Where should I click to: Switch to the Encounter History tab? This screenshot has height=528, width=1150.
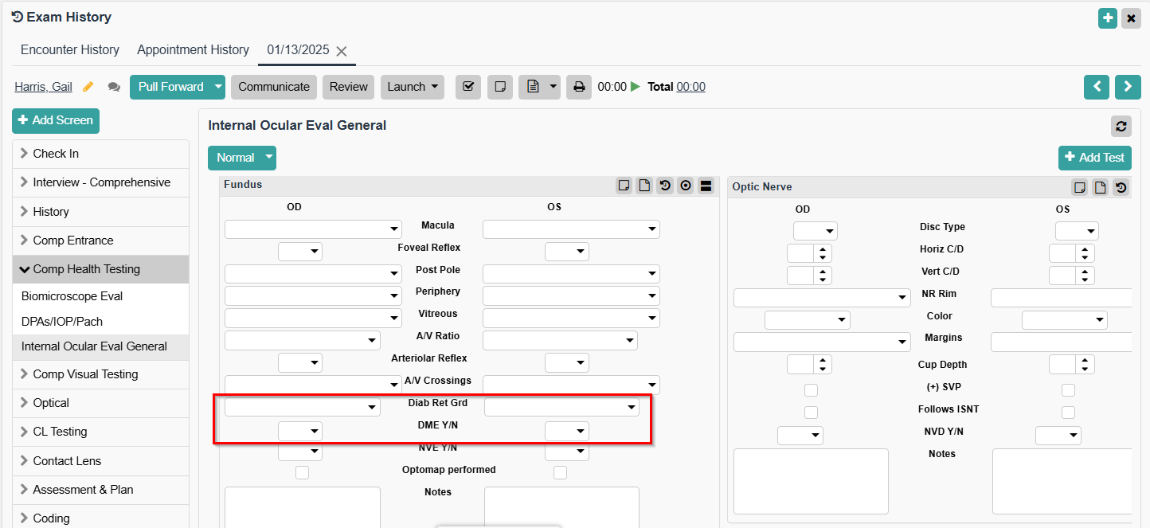pyautogui.click(x=70, y=49)
